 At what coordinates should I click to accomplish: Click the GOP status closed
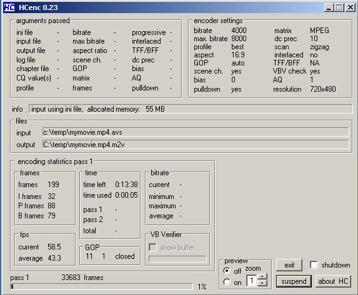click(125, 256)
